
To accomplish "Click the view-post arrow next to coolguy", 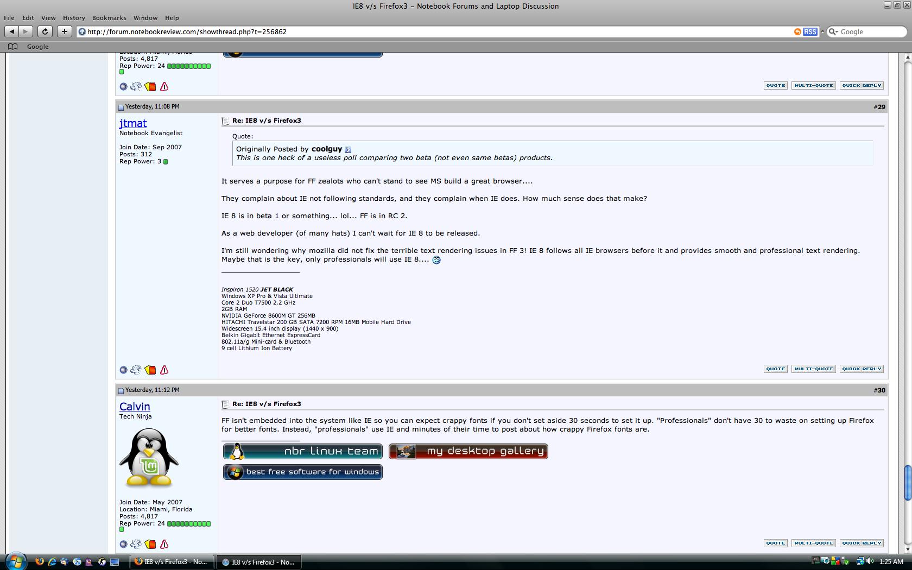I will pyautogui.click(x=348, y=149).
